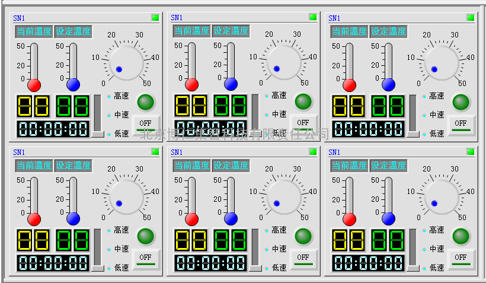Click the temperature dial knob in top-left panel
Screen dimensions: 486x283
click(x=126, y=63)
